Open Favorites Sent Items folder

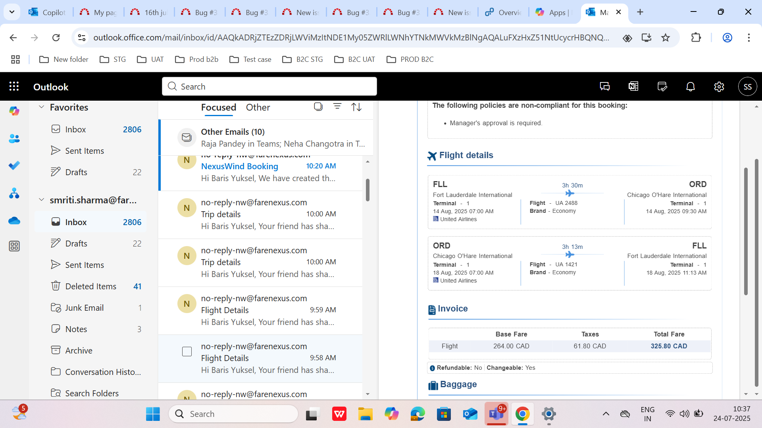click(x=90, y=151)
